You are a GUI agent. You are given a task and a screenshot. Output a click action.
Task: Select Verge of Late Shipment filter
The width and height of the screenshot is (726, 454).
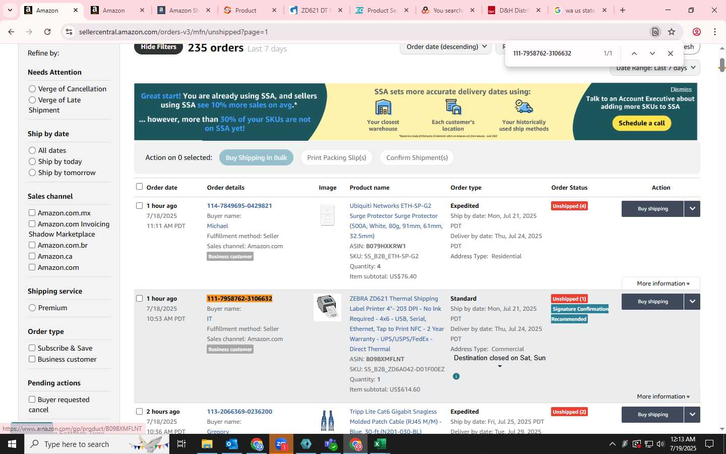click(32, 100)
